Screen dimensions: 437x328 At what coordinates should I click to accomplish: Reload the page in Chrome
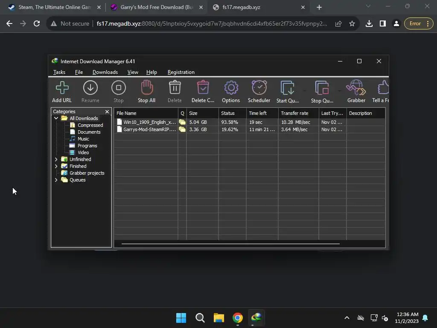(x=37, y=24)
